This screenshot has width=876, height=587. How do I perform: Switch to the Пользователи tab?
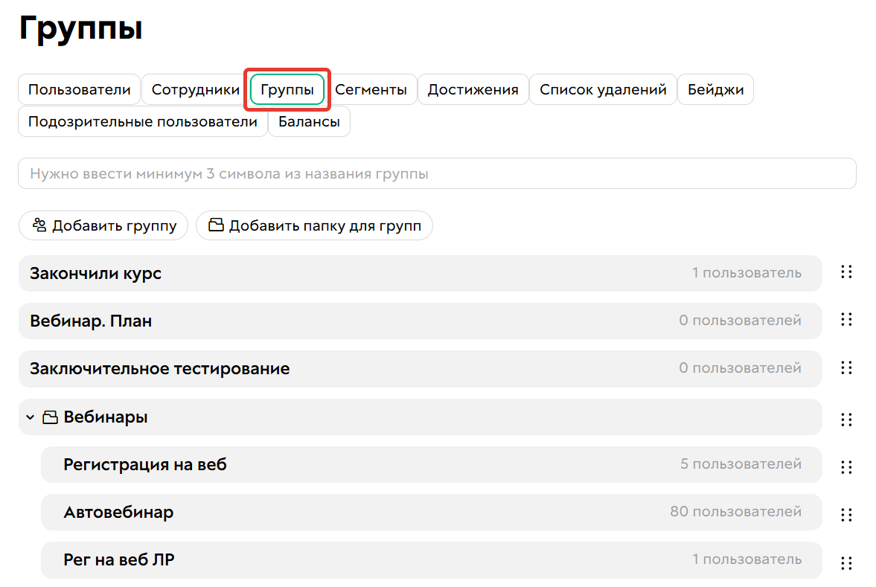pyautogui.click(x=79, y=89)
